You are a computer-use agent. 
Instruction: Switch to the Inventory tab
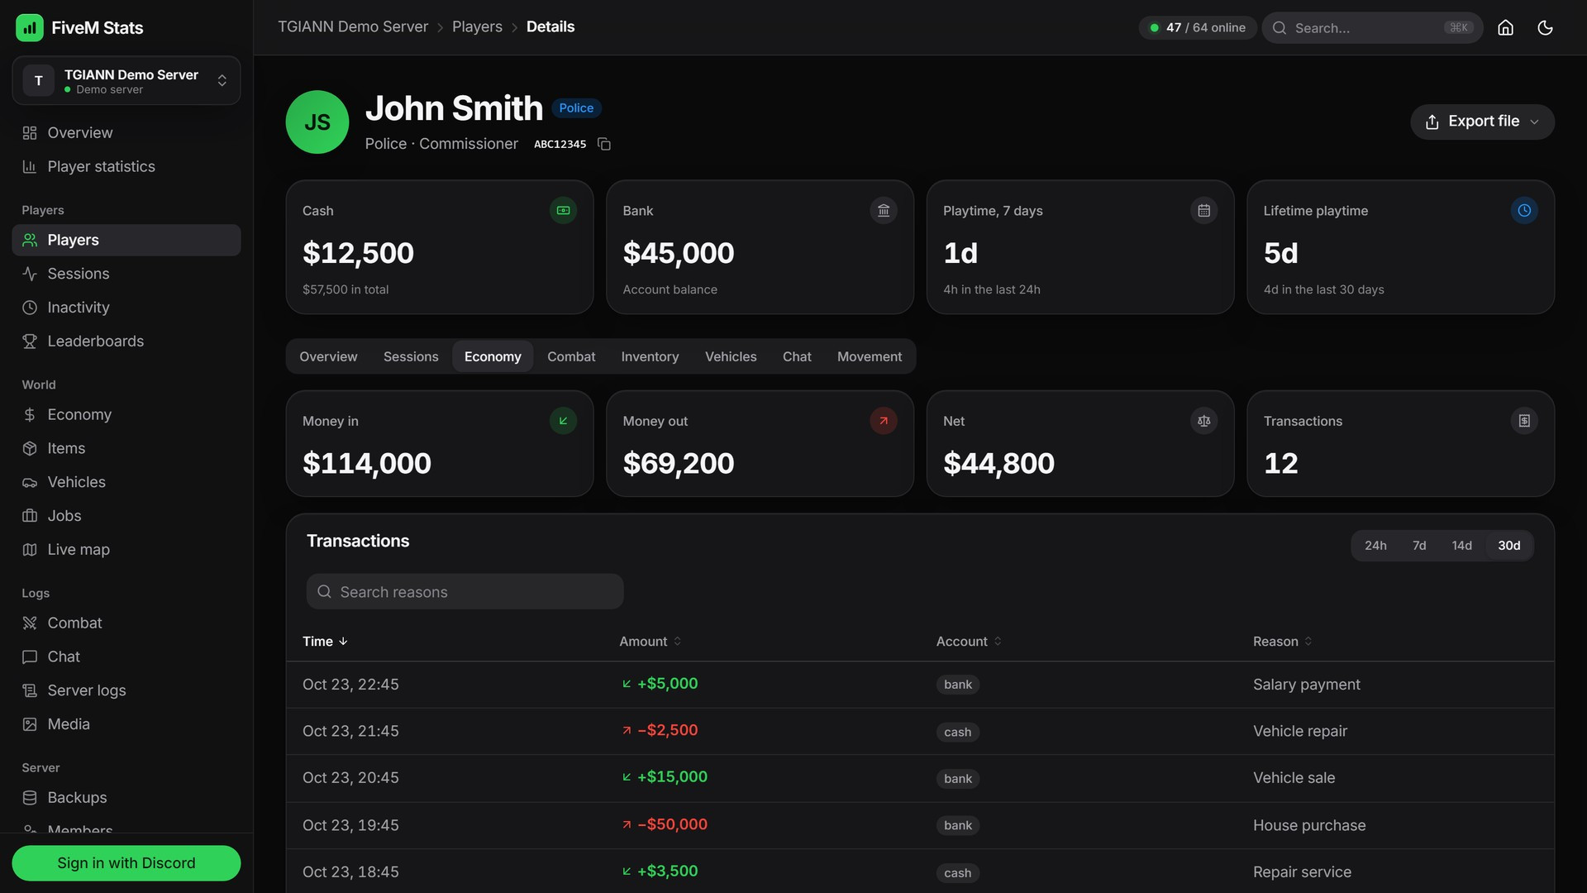pyautogui.click(x=650, y=356)
